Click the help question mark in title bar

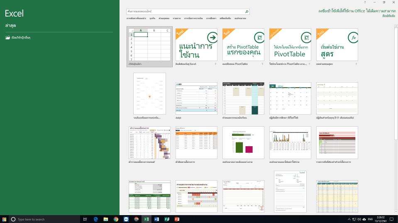[x=365, y=2]
